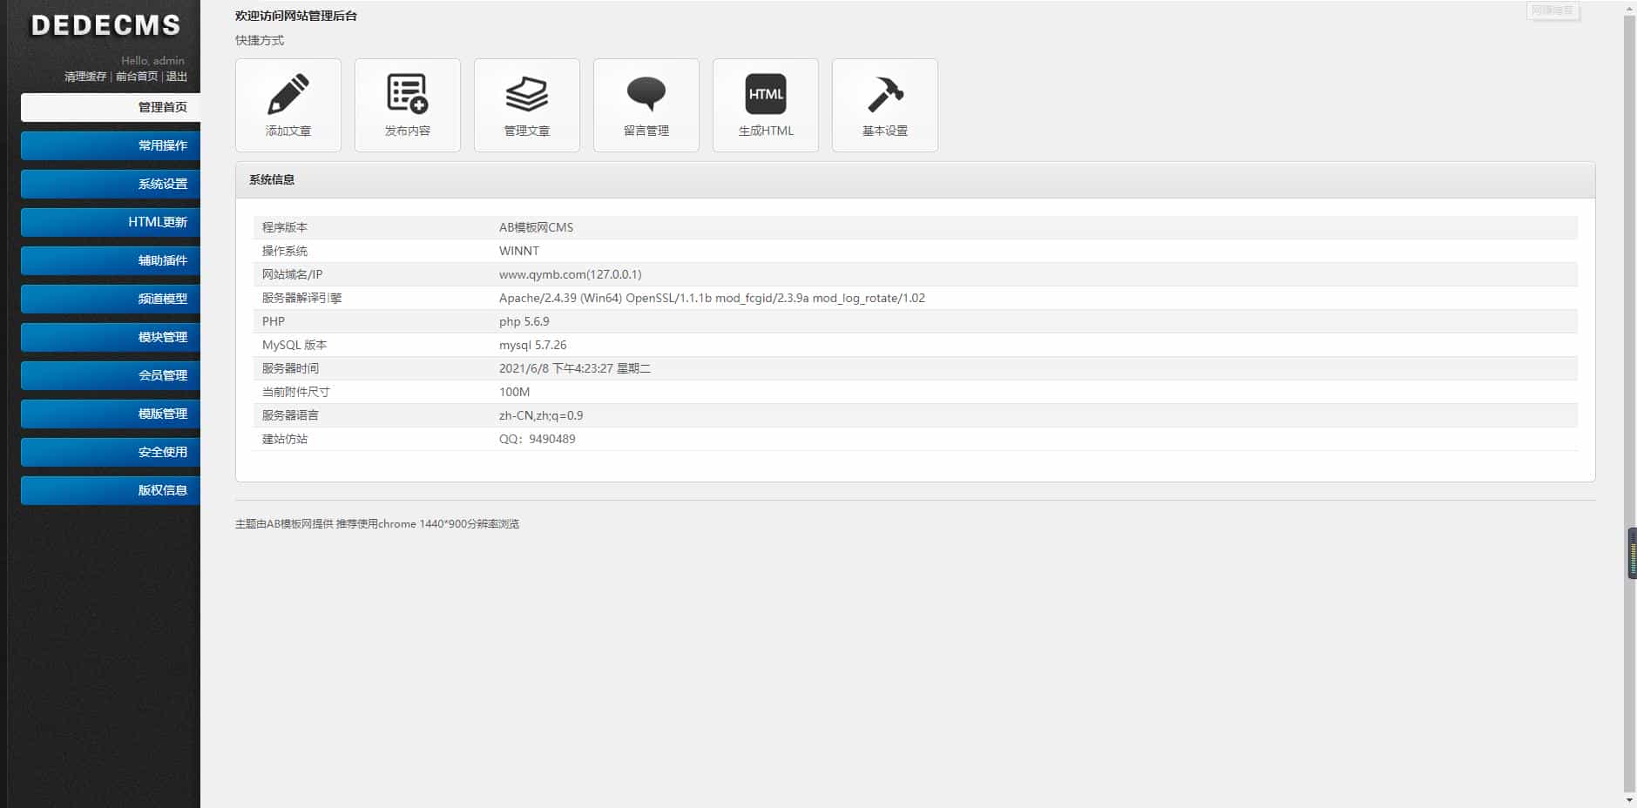The height and width of the screenshot is (808, 1637).
Task: Open the 添加文章 pencil shortcut
Action: pos(288,105)
